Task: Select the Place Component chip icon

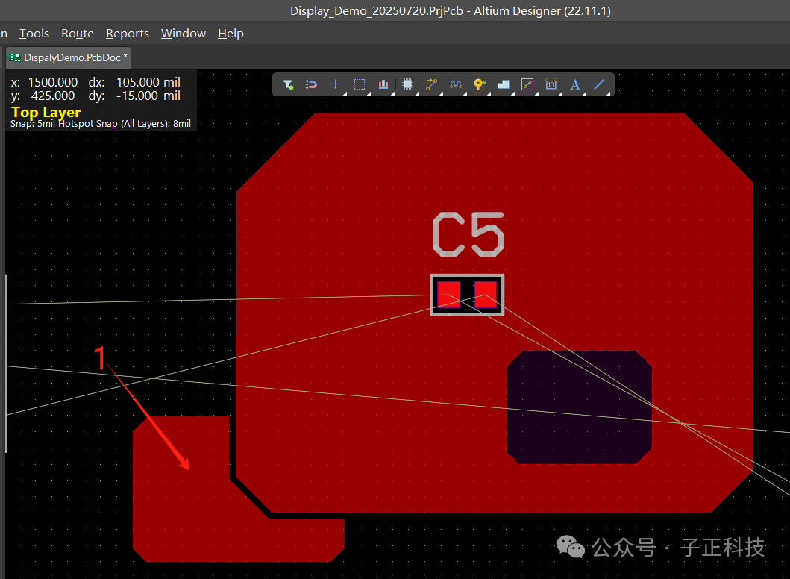Action: click(407, 84)
